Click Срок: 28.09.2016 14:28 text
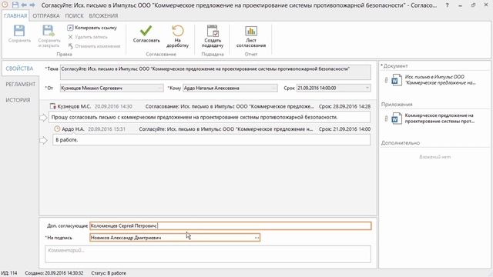Viewport: 493px width, 277px height. pyautogui.click(x=344, y=106)
